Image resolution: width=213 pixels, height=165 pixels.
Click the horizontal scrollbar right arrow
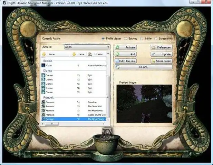tap(104, 124)
